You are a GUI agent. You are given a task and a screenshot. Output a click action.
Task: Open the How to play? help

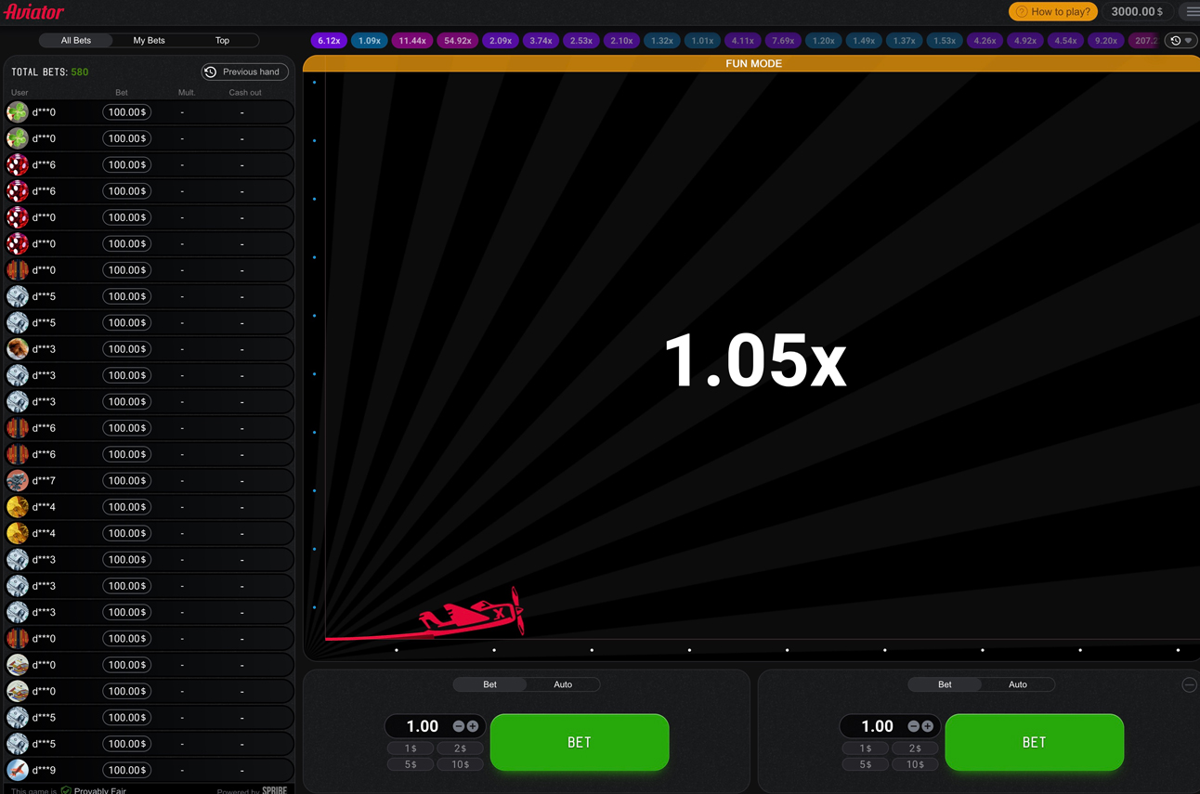[x=1053, y=12]
